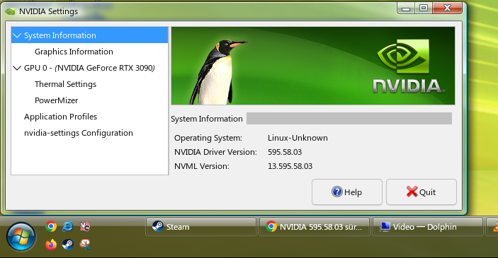Click the NVIDIA Driver Version: label

(x=215, y=152)
